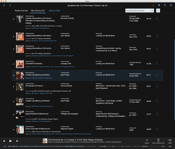Click the now-playing Flute Concerto album thumbnail

45,141
